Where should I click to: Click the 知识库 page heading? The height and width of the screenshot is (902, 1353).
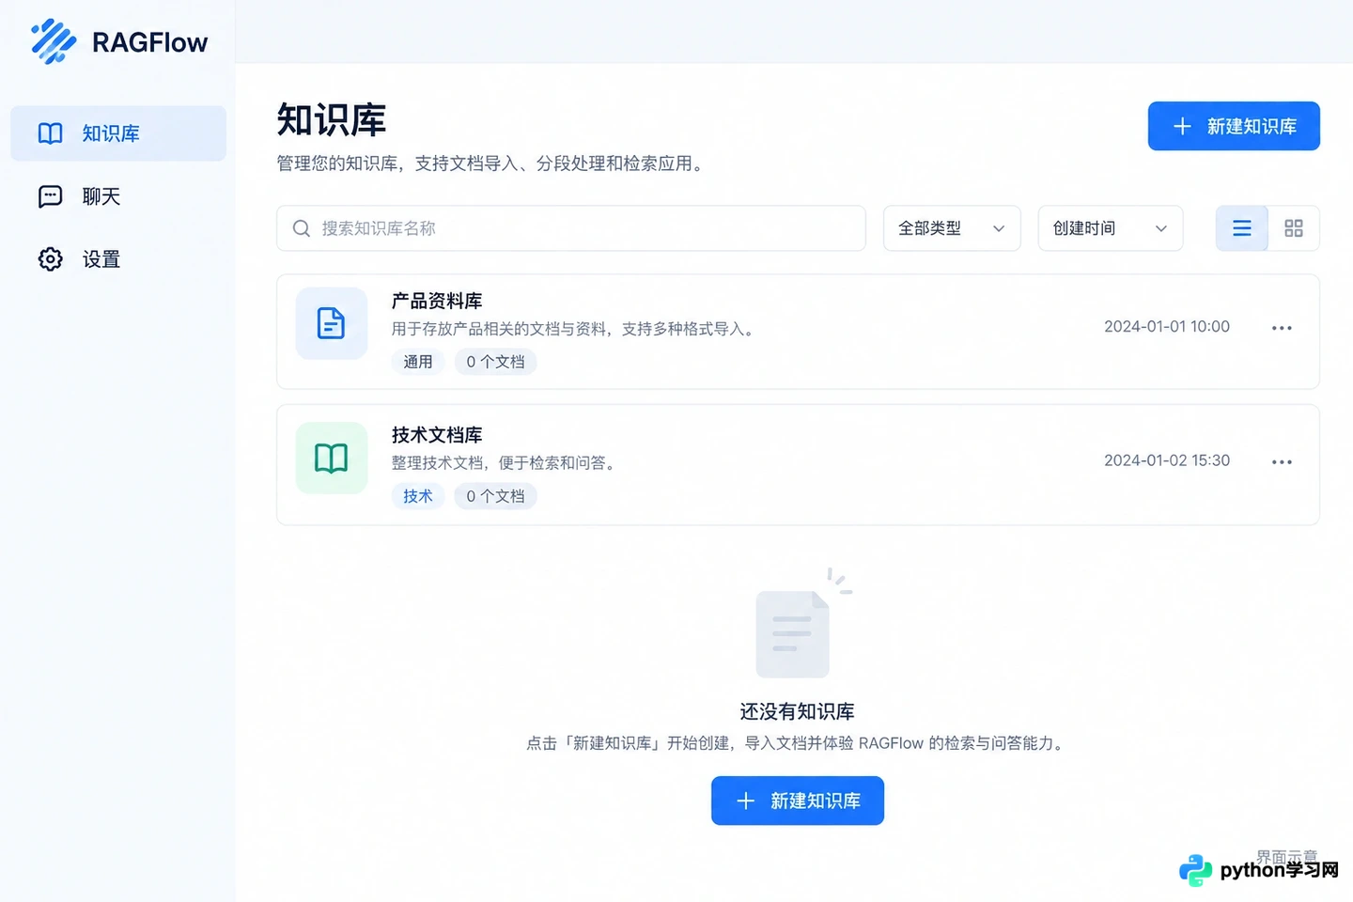point(332,120)
